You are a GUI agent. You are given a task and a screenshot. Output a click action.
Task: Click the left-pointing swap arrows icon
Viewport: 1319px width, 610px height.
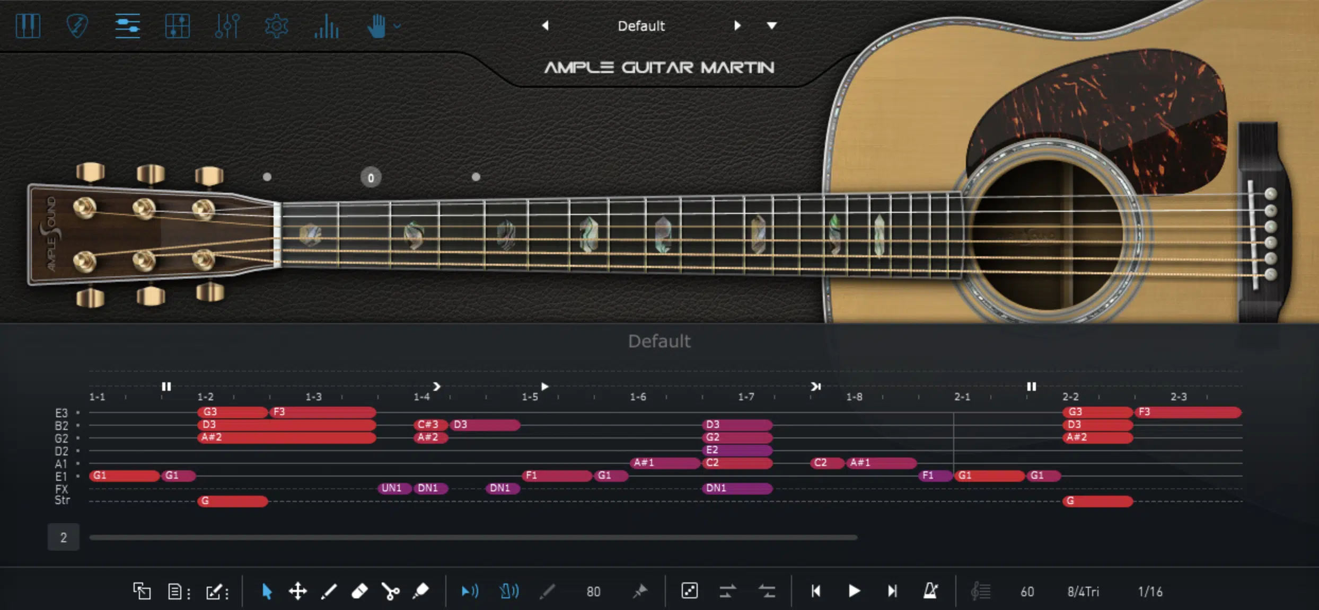pos(767,591)
